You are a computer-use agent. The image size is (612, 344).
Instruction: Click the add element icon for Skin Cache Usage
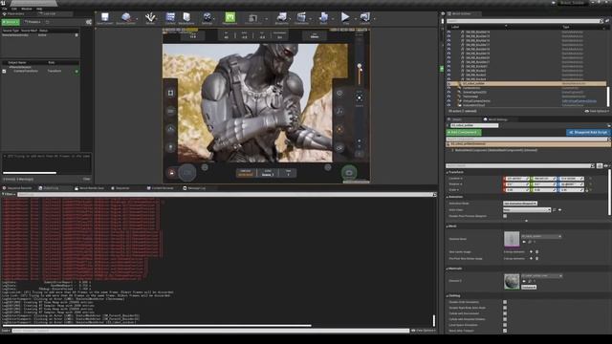pyautogui.click(x=531, y=251)
